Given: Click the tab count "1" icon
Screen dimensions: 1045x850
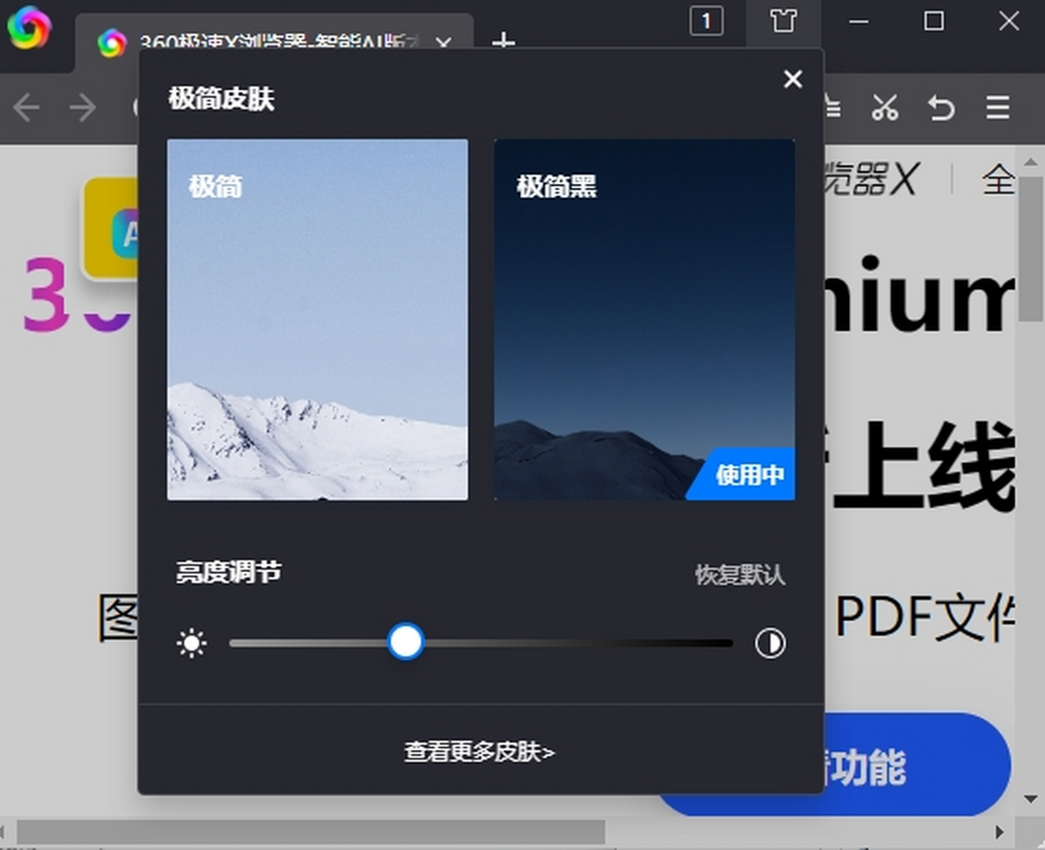Looking at the screenshot, I should point(706,21).
